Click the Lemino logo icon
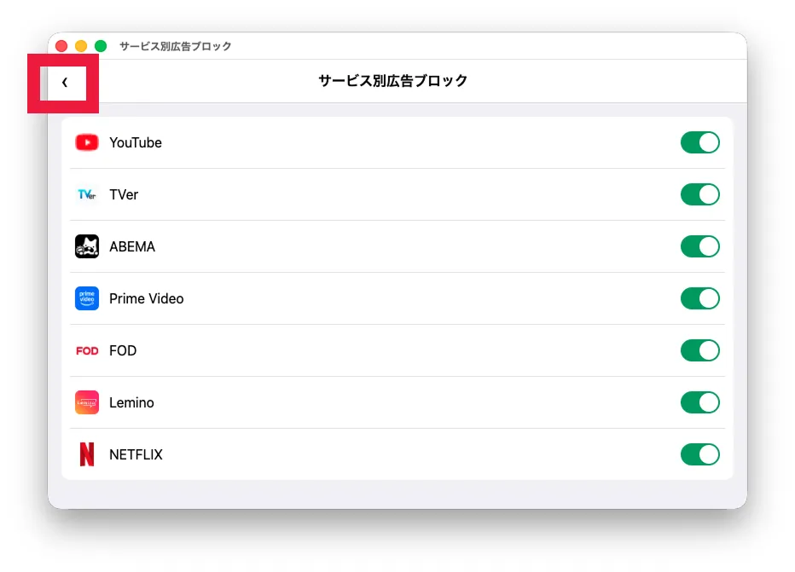795x572 pixels. point(87,402)
